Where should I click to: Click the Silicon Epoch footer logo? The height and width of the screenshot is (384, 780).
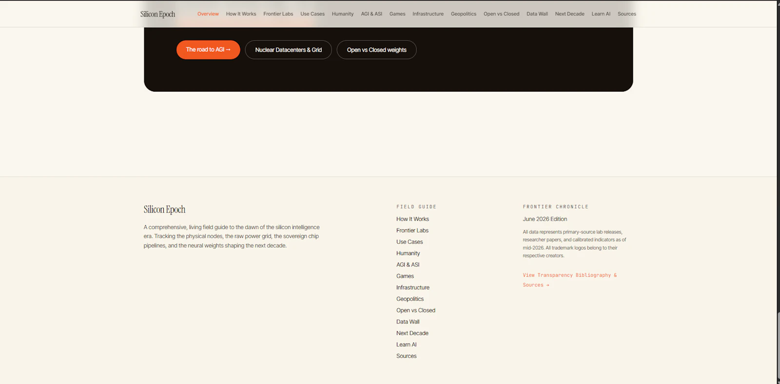coord(164,210)
